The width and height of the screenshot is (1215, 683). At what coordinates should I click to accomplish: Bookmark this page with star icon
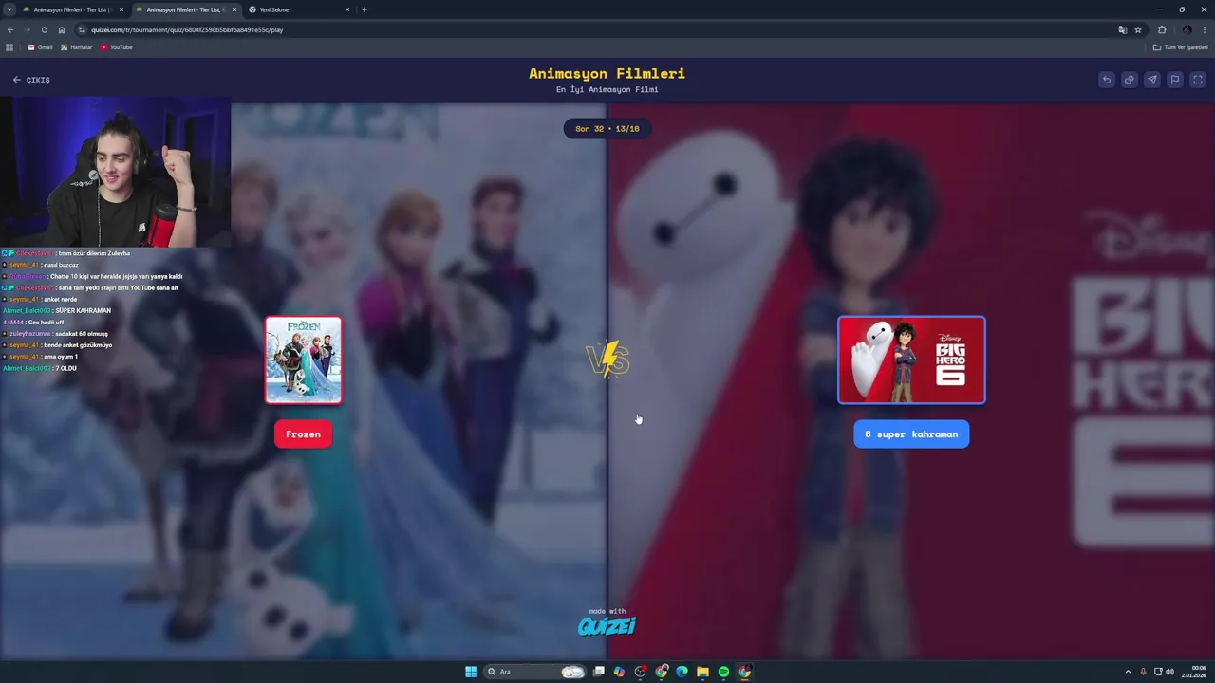[1138, 29]
